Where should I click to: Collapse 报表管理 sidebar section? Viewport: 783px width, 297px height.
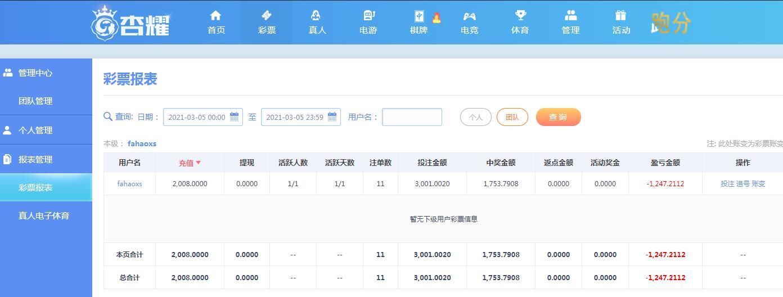coord(46,159)
